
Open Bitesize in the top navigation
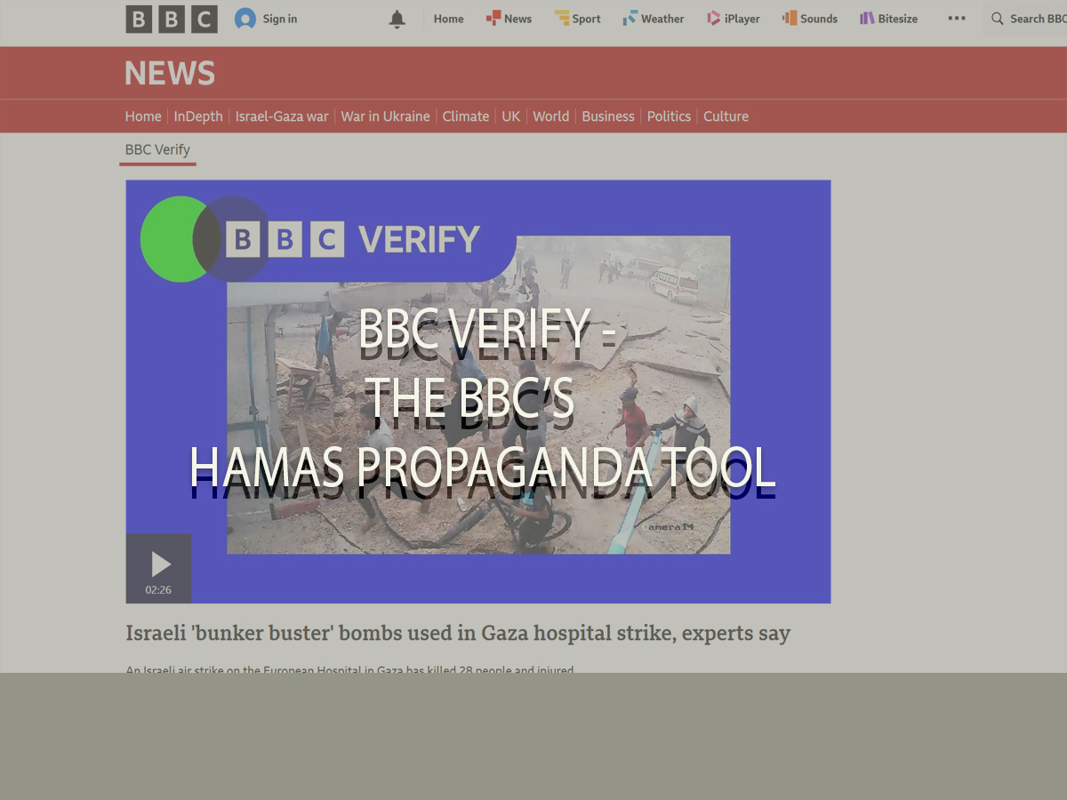click(x=898, y=19)
